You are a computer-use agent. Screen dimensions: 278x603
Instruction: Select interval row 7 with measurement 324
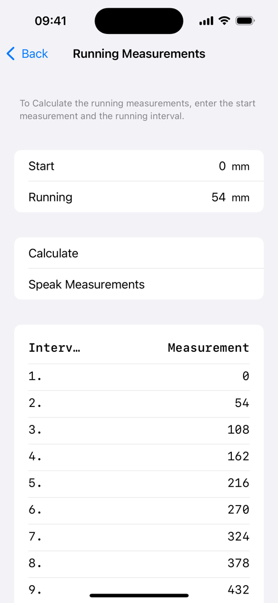[x=139, y=538]
